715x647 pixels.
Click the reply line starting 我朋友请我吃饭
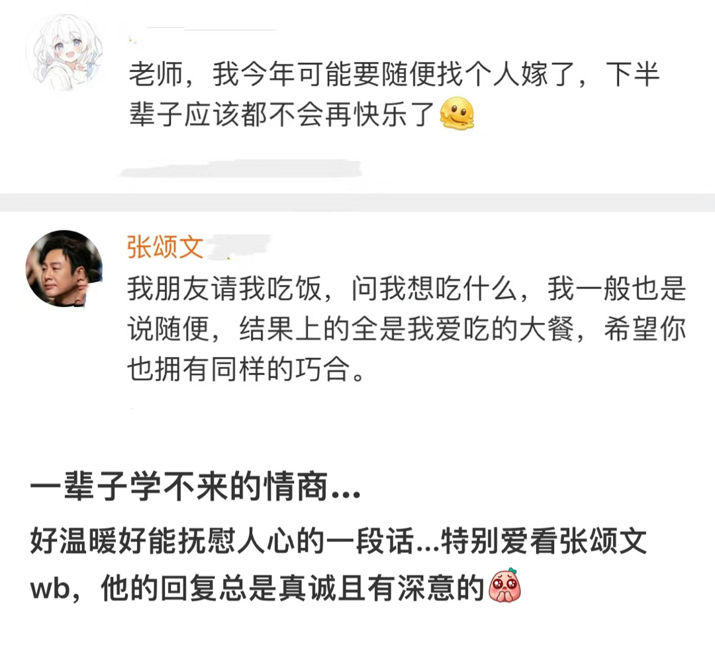tap(406, 288)
